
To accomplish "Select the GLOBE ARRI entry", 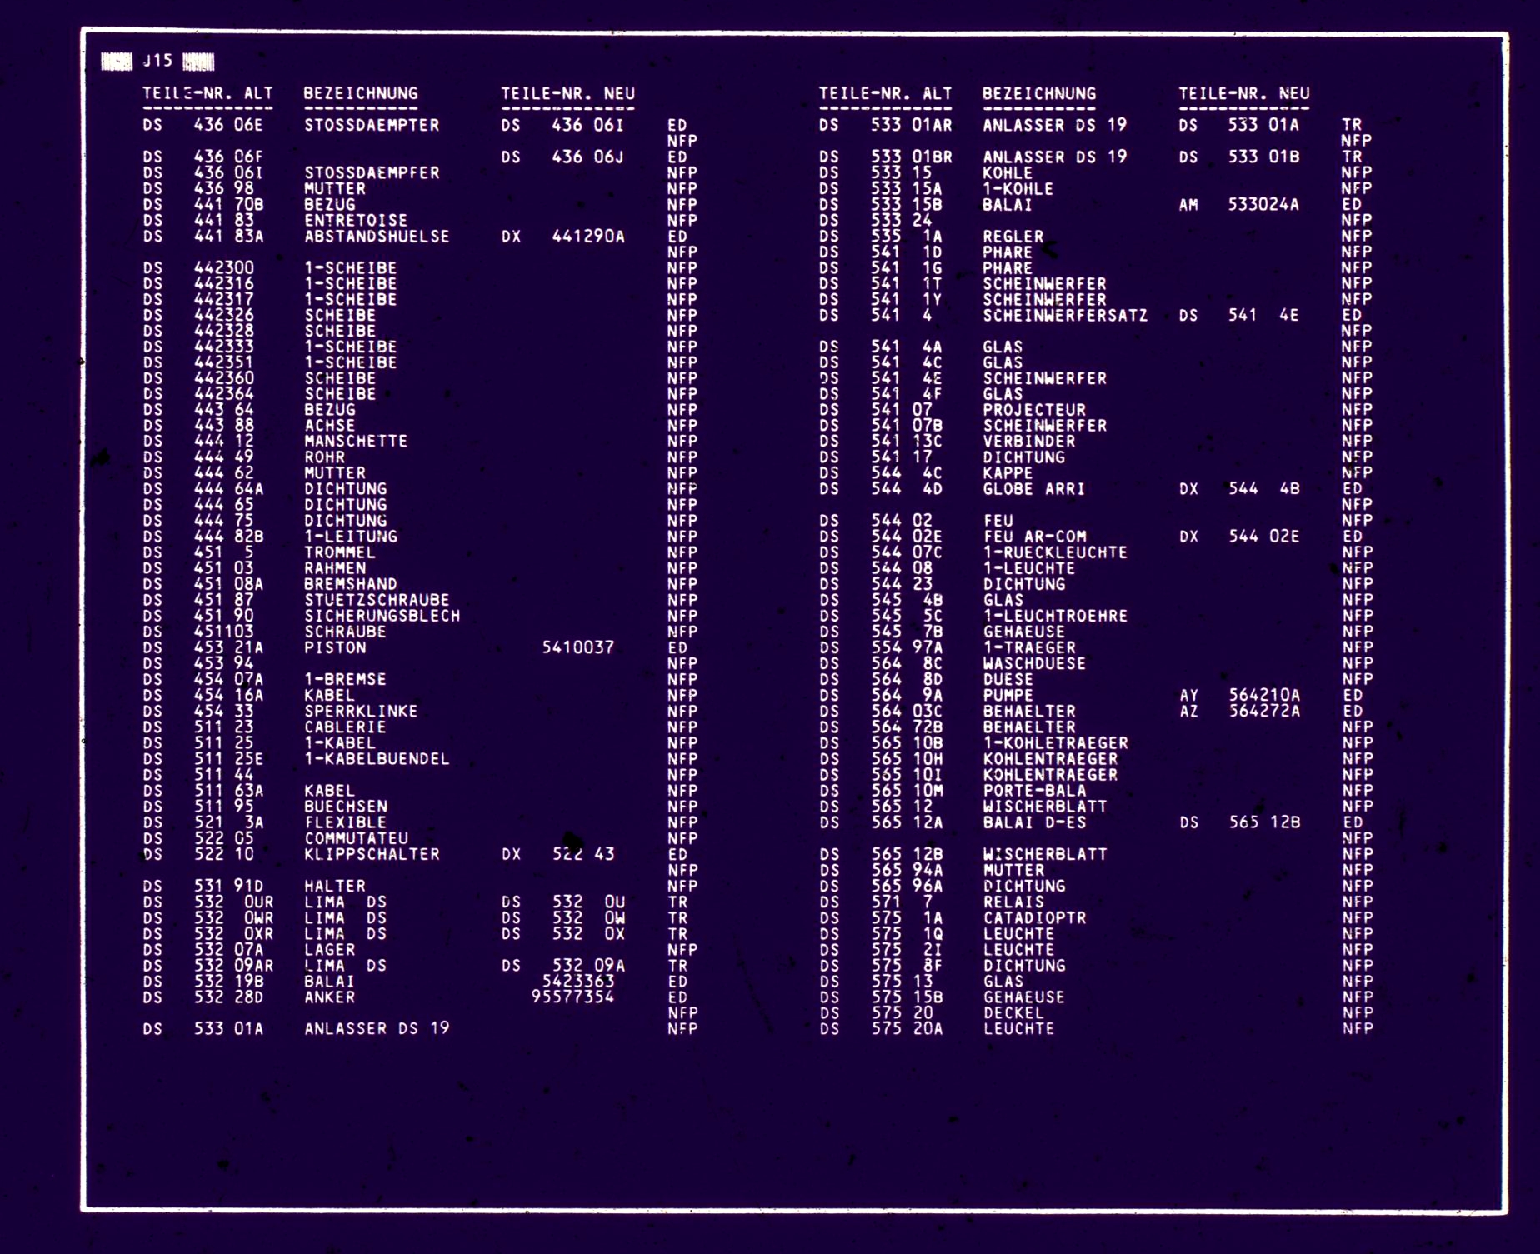I will pos(1034,489).
